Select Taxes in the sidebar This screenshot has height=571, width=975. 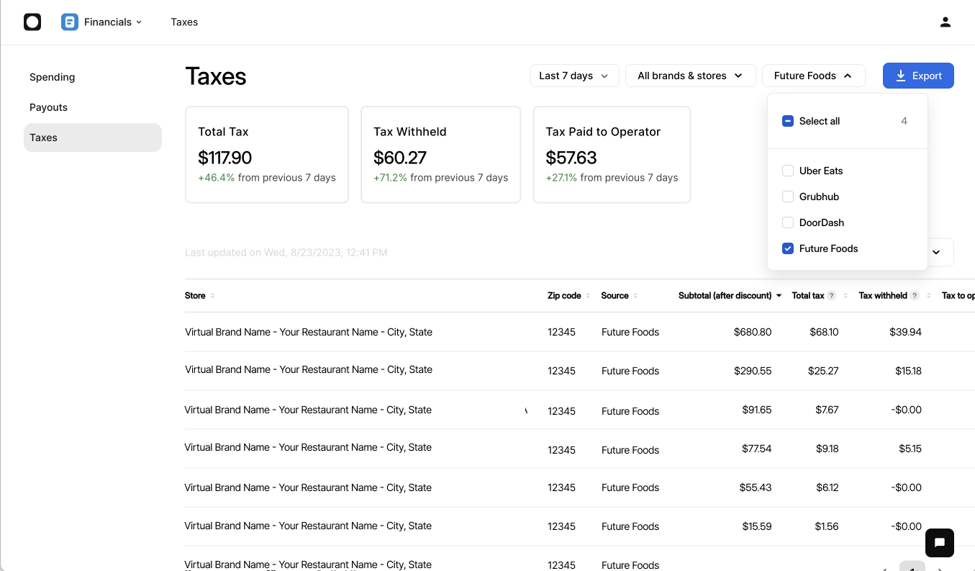[93, 138]
